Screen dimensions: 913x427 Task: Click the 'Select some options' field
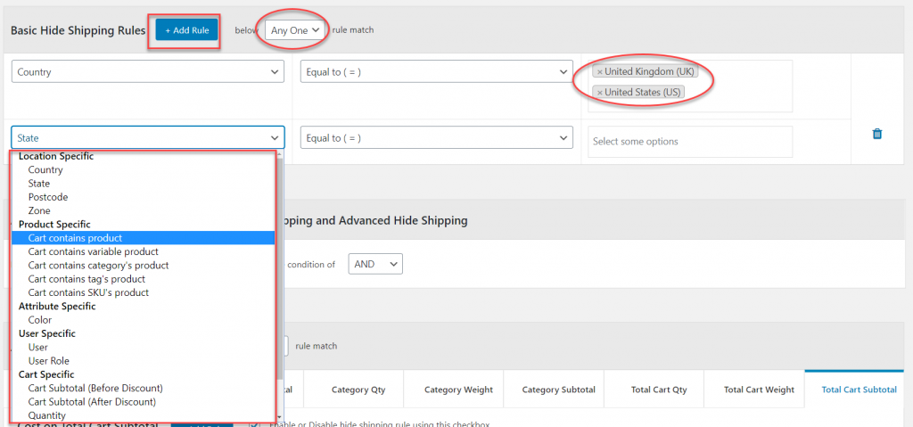[x=689, y=142]
